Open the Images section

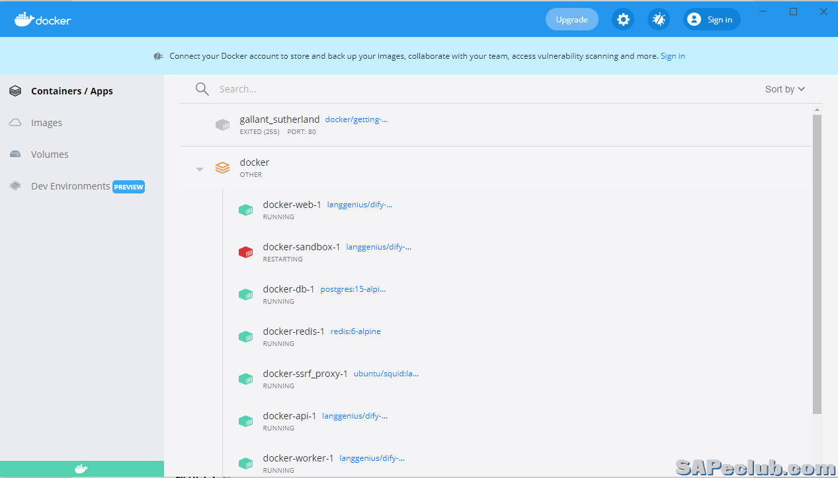[x=46, y=123]
